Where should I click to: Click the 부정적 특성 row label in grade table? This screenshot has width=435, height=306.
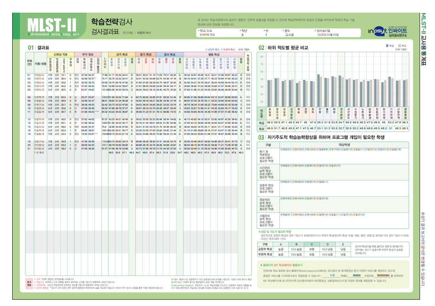point(265,254)
